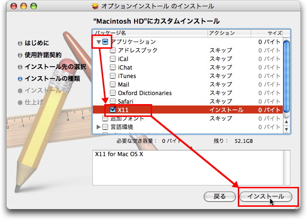Viewport: 307px width, 220px height.
Task: Click the インストール先の選択 step in sidebar
Action: click(x=55, y=67)
